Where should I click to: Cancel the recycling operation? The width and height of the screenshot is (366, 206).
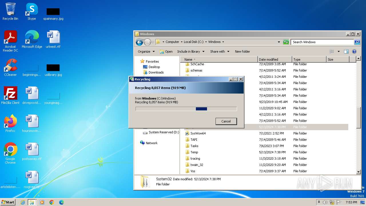pyautogui.click(x=226, y=121)
